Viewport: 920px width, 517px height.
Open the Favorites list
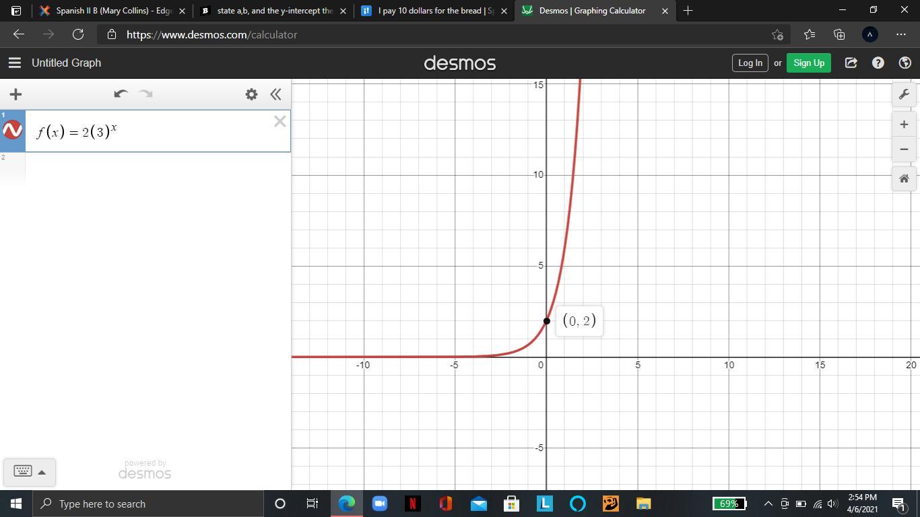coord(809,34)
